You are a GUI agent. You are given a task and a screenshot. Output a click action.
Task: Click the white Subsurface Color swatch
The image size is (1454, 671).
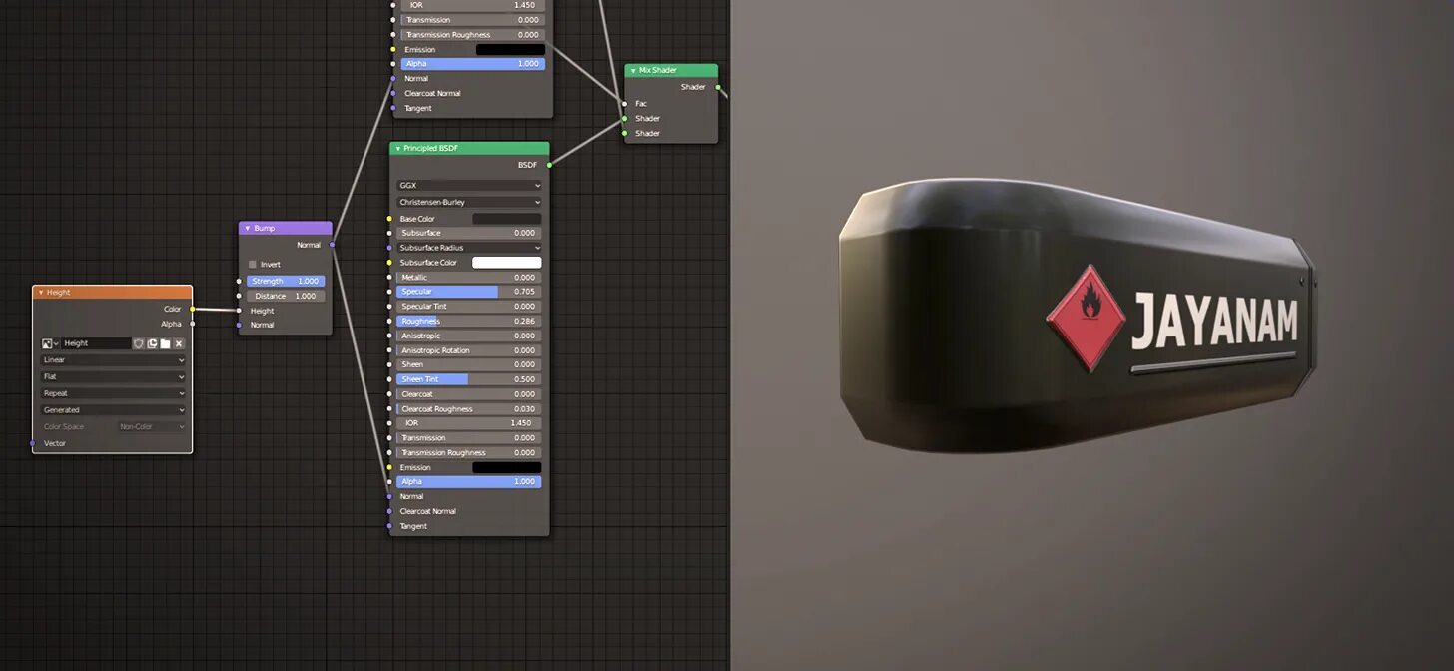tap(507, 263)
